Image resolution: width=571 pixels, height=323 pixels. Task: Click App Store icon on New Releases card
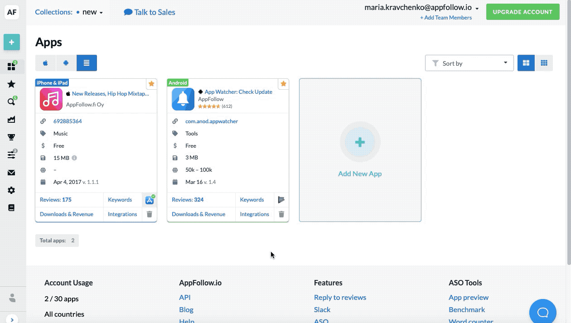(150, 200)
